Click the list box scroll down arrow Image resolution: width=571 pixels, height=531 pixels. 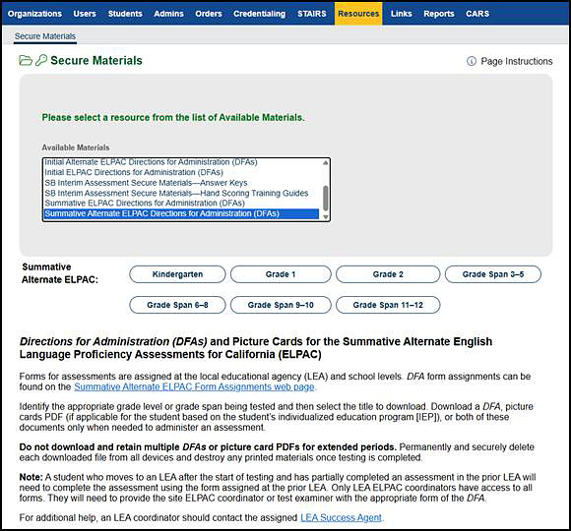coord(326,217)
